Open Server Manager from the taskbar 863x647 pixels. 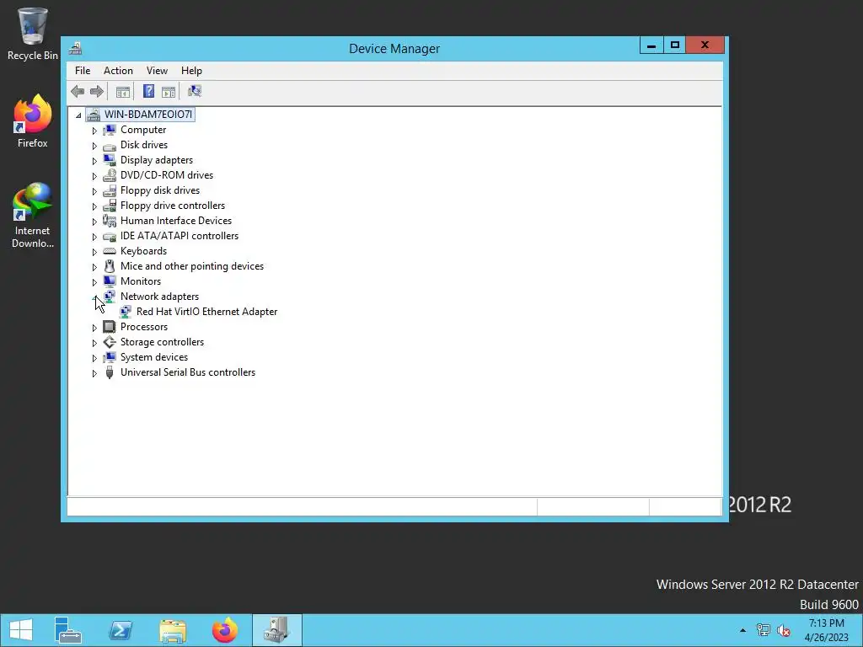68,630
